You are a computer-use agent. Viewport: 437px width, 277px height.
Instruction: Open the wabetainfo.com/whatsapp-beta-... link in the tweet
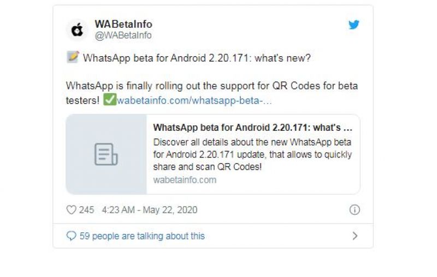(x=194, y=101)
